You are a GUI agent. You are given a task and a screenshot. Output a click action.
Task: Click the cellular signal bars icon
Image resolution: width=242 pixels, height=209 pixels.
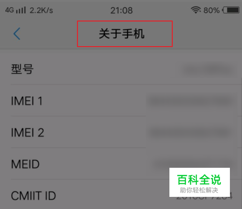pyautogui.click(x=21, y=10)
